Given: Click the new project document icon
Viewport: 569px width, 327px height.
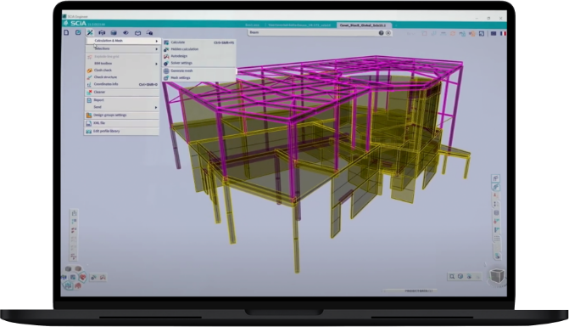Looking at the screenshot, I should coord(66,32).
